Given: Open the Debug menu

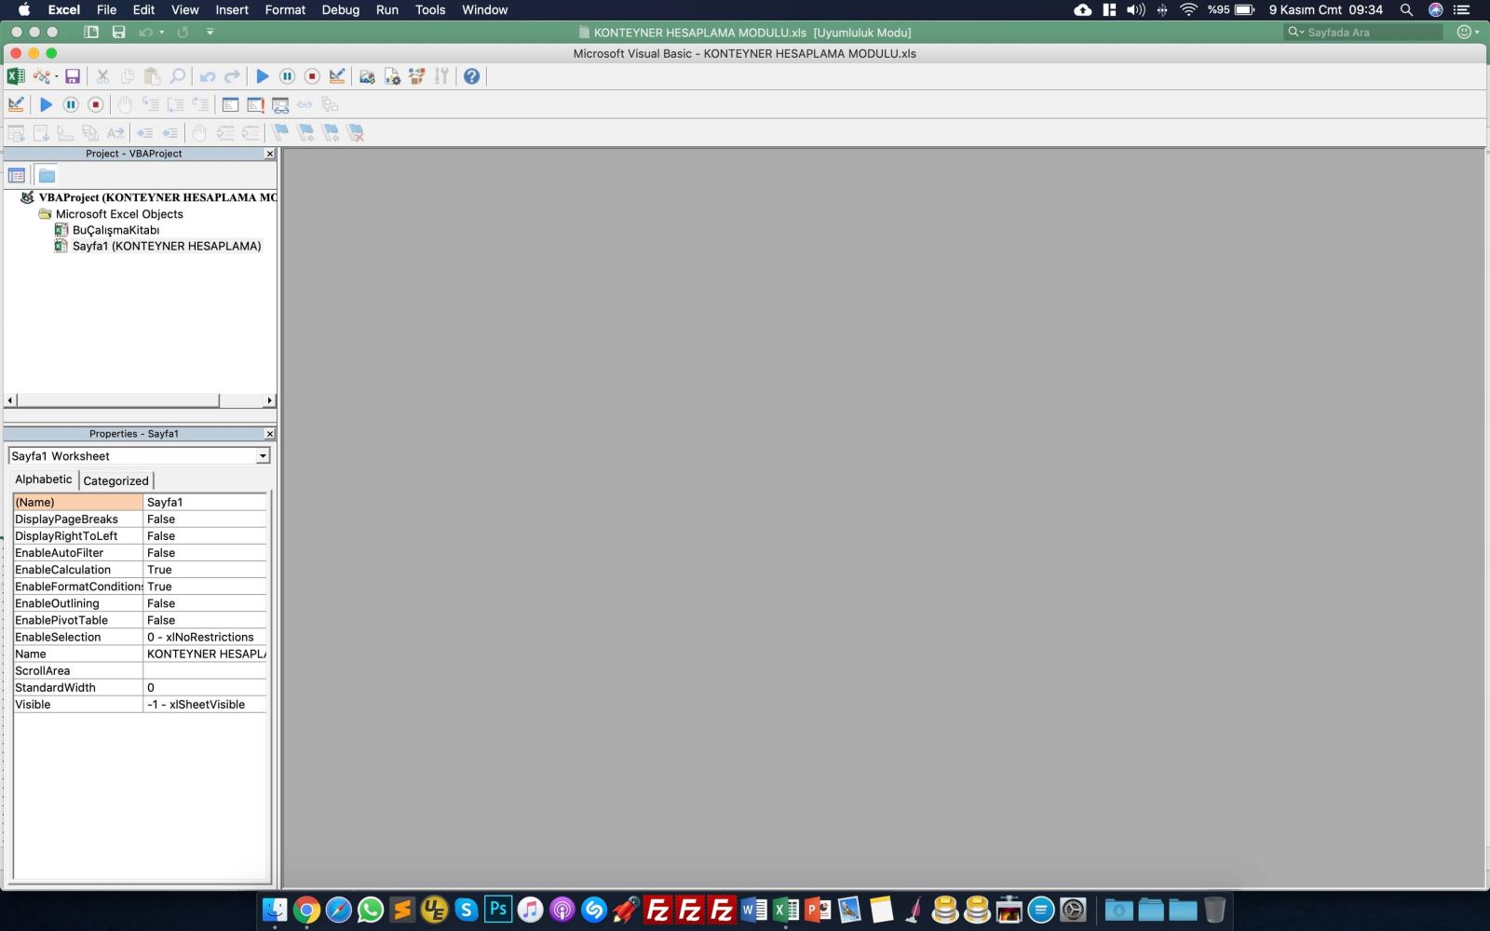Looking at the screenshot, I should (340, 9).
